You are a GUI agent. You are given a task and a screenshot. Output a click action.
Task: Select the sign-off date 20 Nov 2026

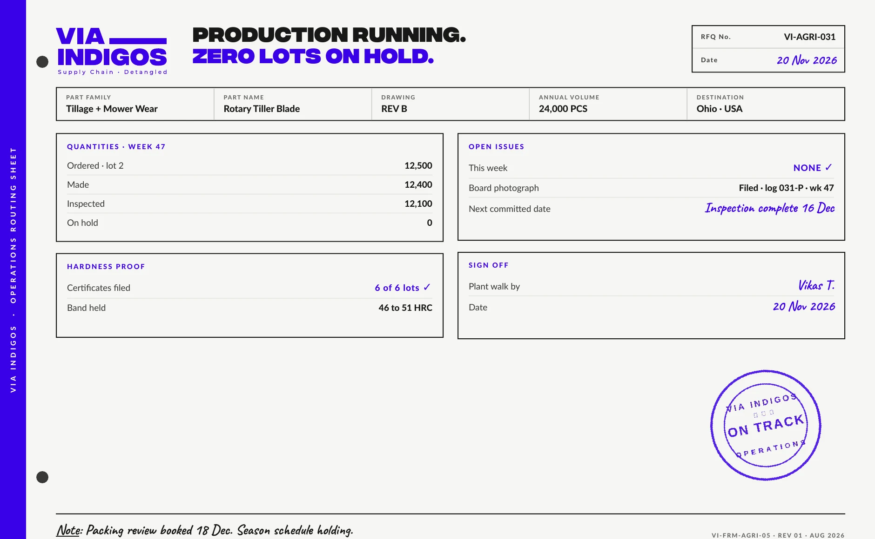click(804, 306)
